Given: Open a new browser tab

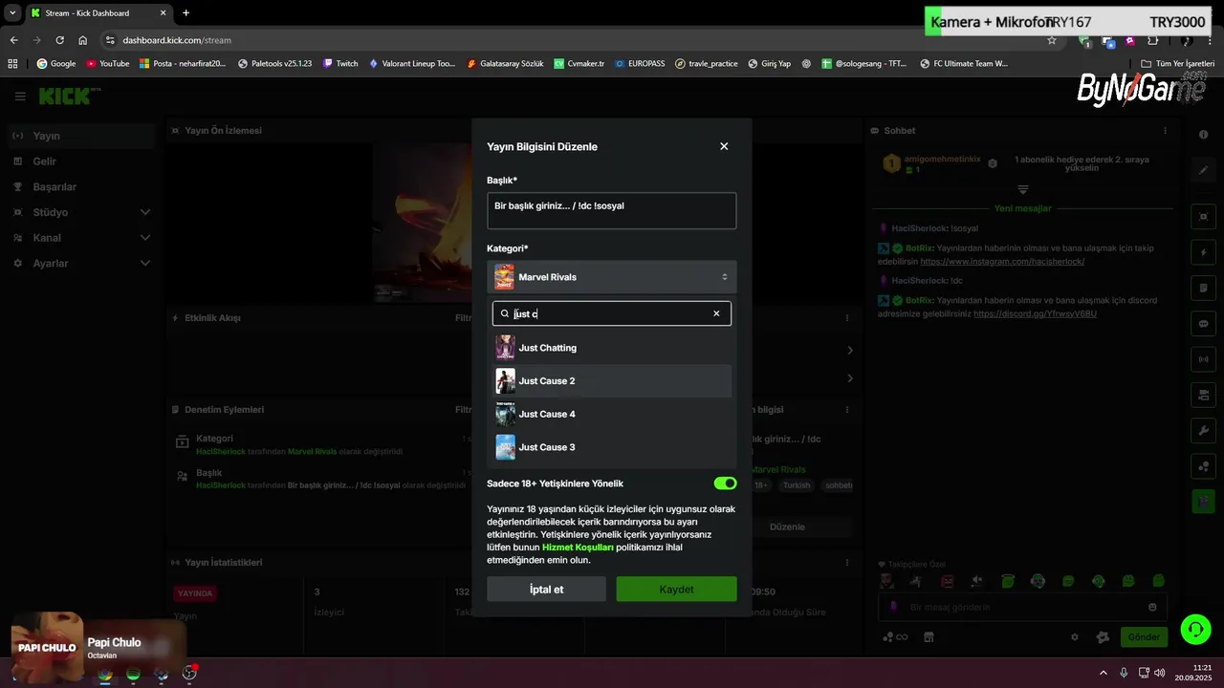Looking at the screenshot, I should point(186,12).
